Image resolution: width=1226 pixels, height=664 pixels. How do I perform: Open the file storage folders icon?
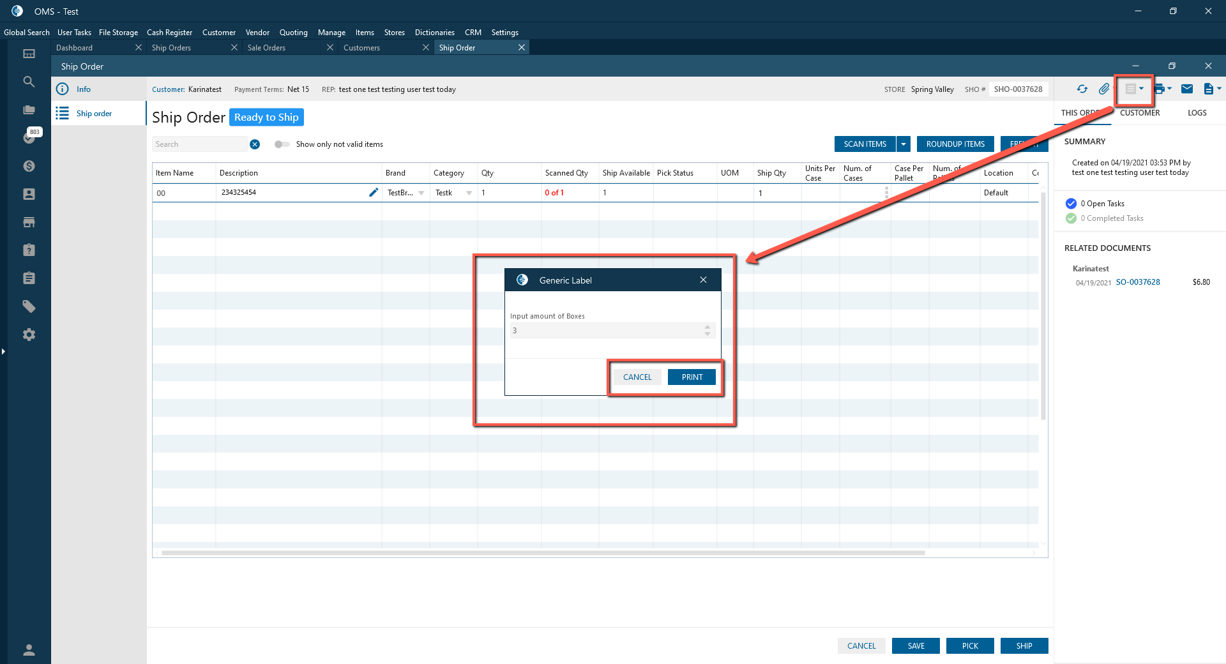pyautogui.click(x=29, y=110)
